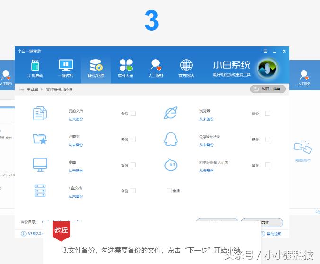Screen dimensions: 320x264
Task: Click the 我的文档 documents icon
Action: (40, 113)
